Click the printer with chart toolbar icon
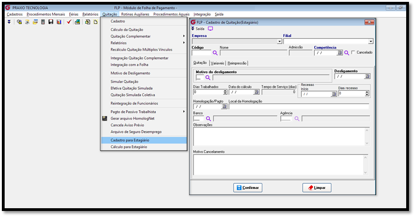415x217 pixels. (x=77, y=22)
